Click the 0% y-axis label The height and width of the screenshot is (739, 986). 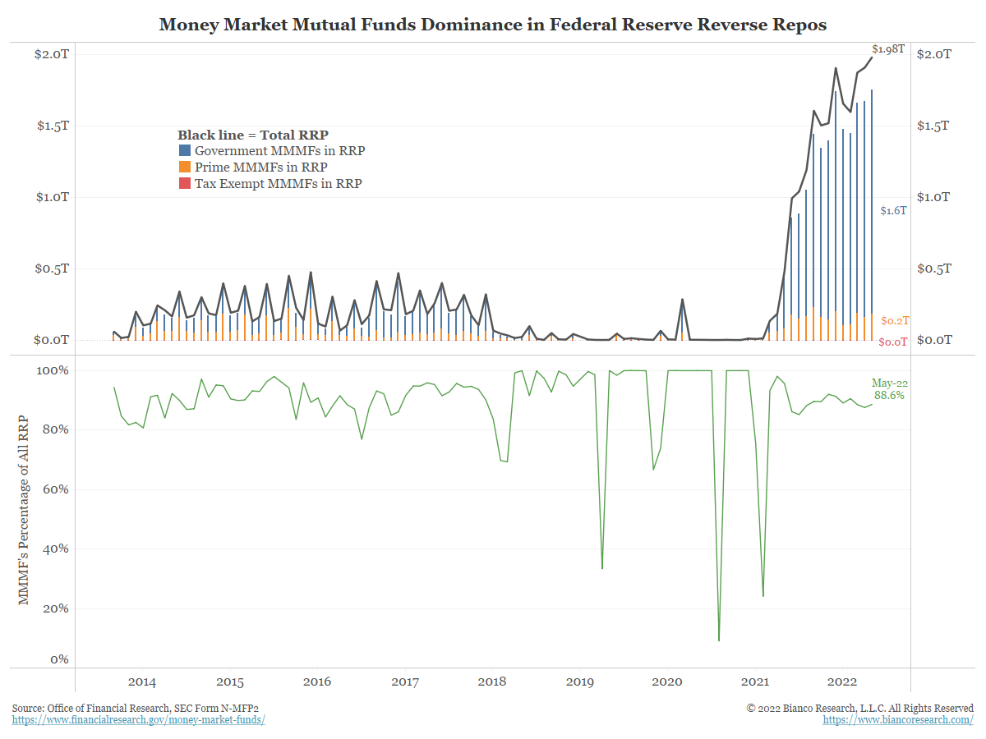60,659
